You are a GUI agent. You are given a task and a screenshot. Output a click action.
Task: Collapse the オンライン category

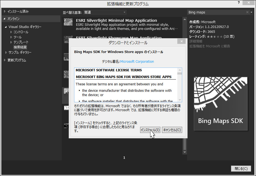tap(4, 19)
